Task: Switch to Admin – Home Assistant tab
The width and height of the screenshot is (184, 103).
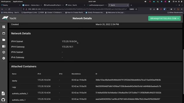Action: click(x=32, y=5)
